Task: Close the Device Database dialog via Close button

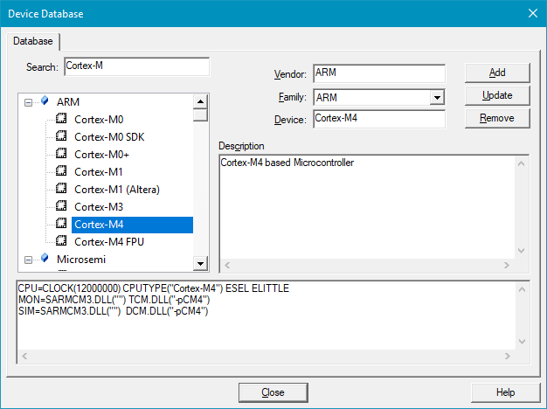Action: (273, 392)
